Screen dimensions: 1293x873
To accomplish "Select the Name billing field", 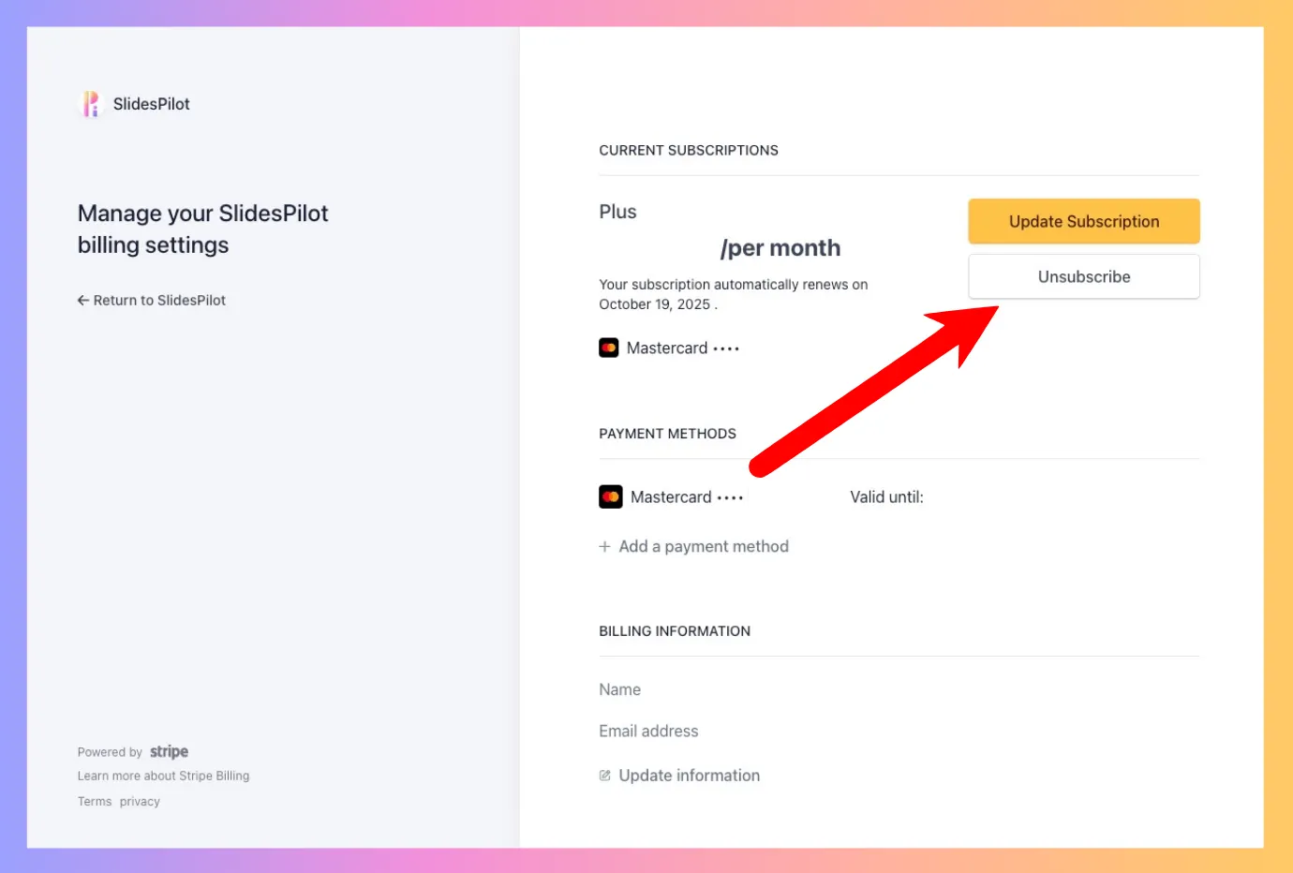I will 620,689.
